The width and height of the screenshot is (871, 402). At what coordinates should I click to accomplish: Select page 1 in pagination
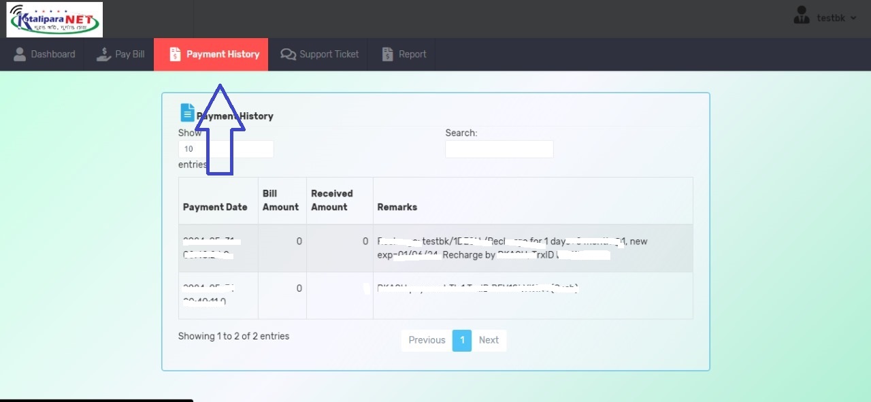[x=461, y=340]
